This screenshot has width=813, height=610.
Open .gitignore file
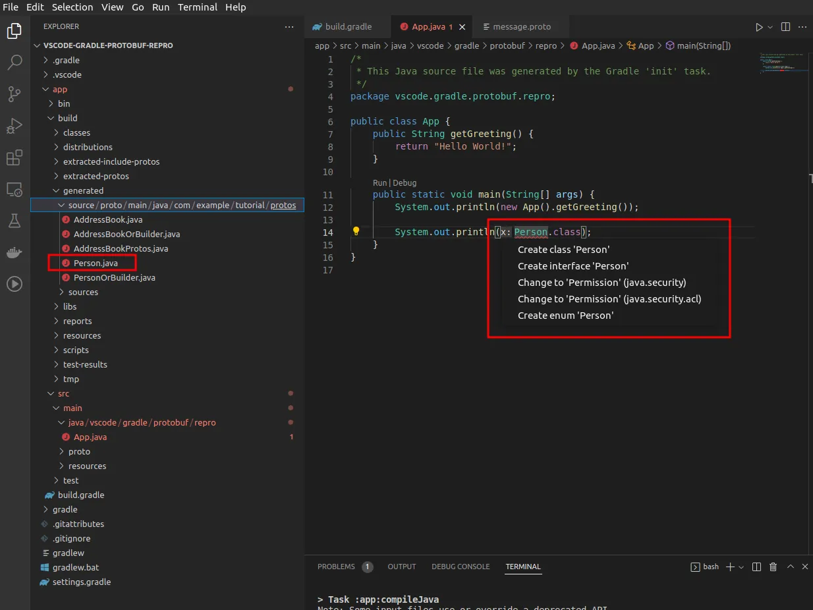point(167,538)
